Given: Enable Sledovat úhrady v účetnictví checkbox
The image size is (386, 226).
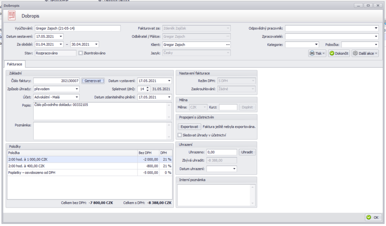Looking at the screenshot, I should tap(180, 135).
